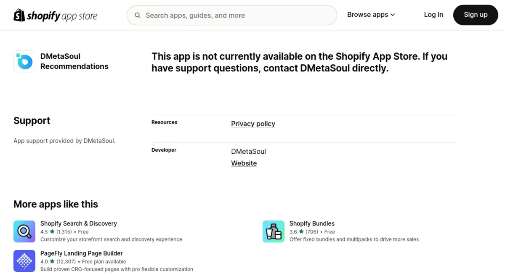This screenshot has height=273, width=505.
Task: Open the PageFly Landing Page Builder icon
Action: tap(24, 261)
